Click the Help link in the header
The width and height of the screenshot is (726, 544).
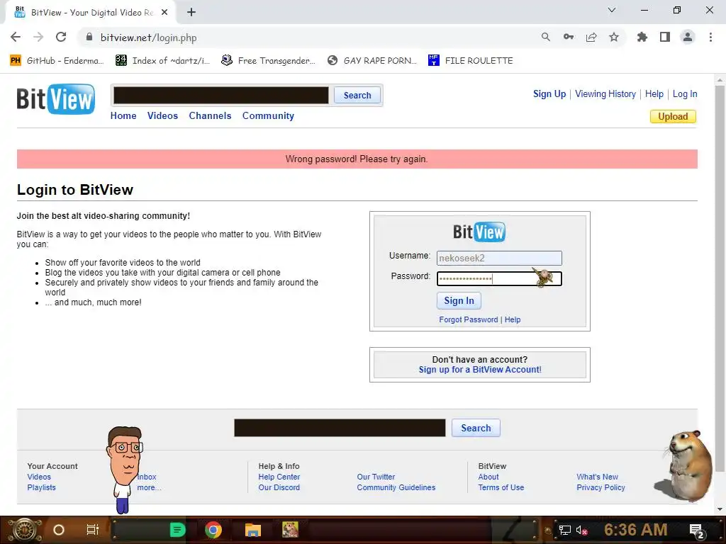click(654, 94)
